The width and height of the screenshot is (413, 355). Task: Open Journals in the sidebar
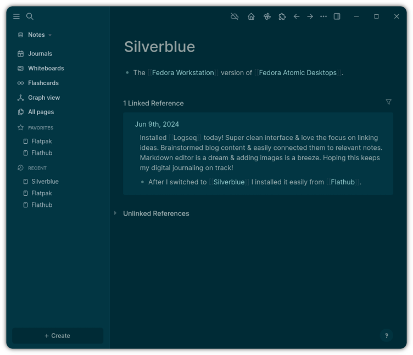[40, 54]
